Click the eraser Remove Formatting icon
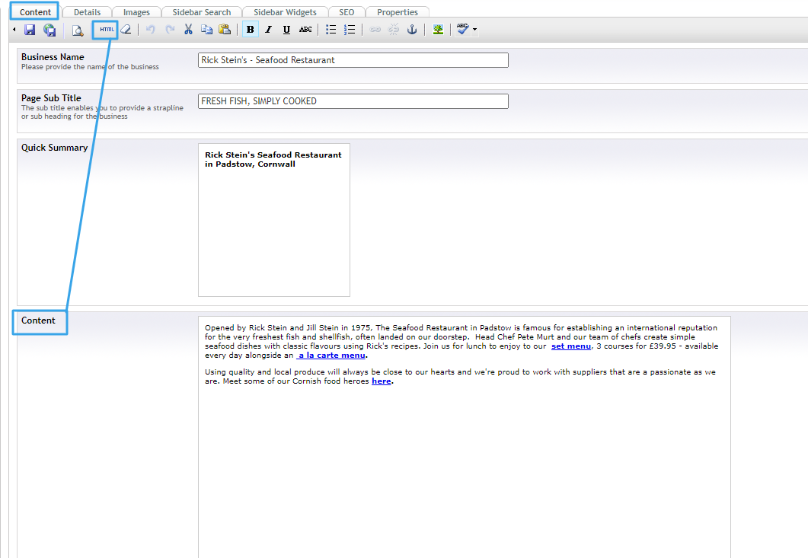This screenshot has height=558, width=808. (126, 30)
